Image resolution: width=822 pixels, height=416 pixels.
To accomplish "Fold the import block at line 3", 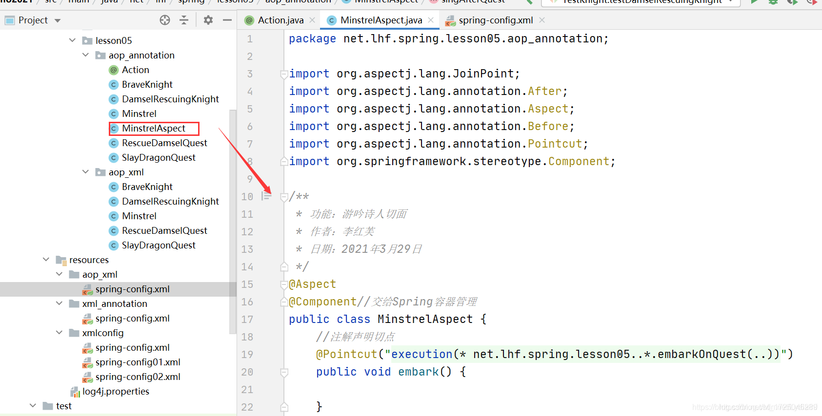I will point(284,74).
